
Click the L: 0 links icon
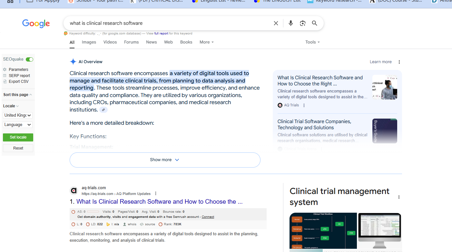tap(73, 224)
